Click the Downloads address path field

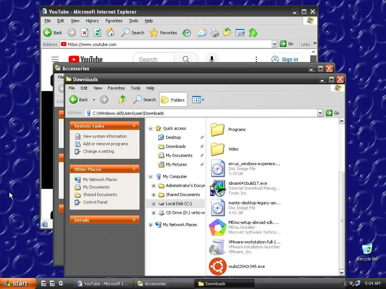(201, 113)
